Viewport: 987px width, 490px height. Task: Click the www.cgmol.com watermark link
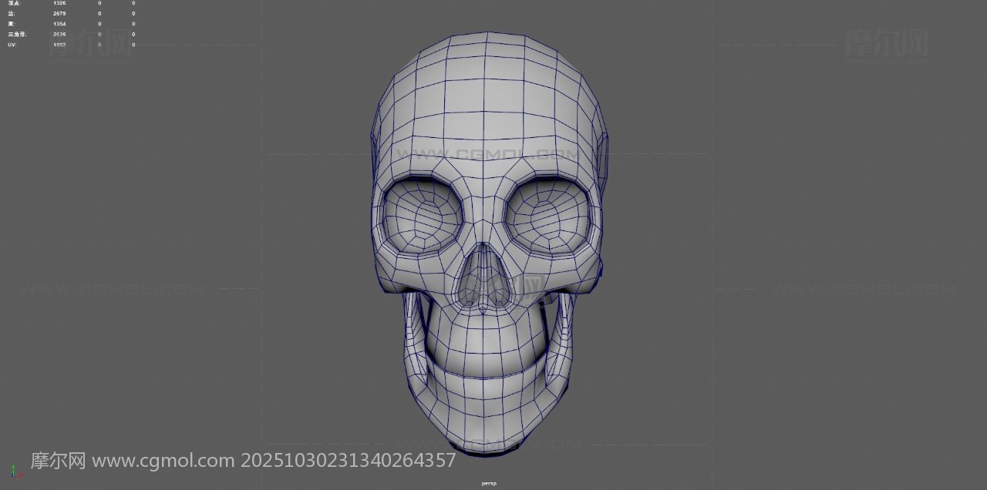pyautogui.click(x=163, y=461)
